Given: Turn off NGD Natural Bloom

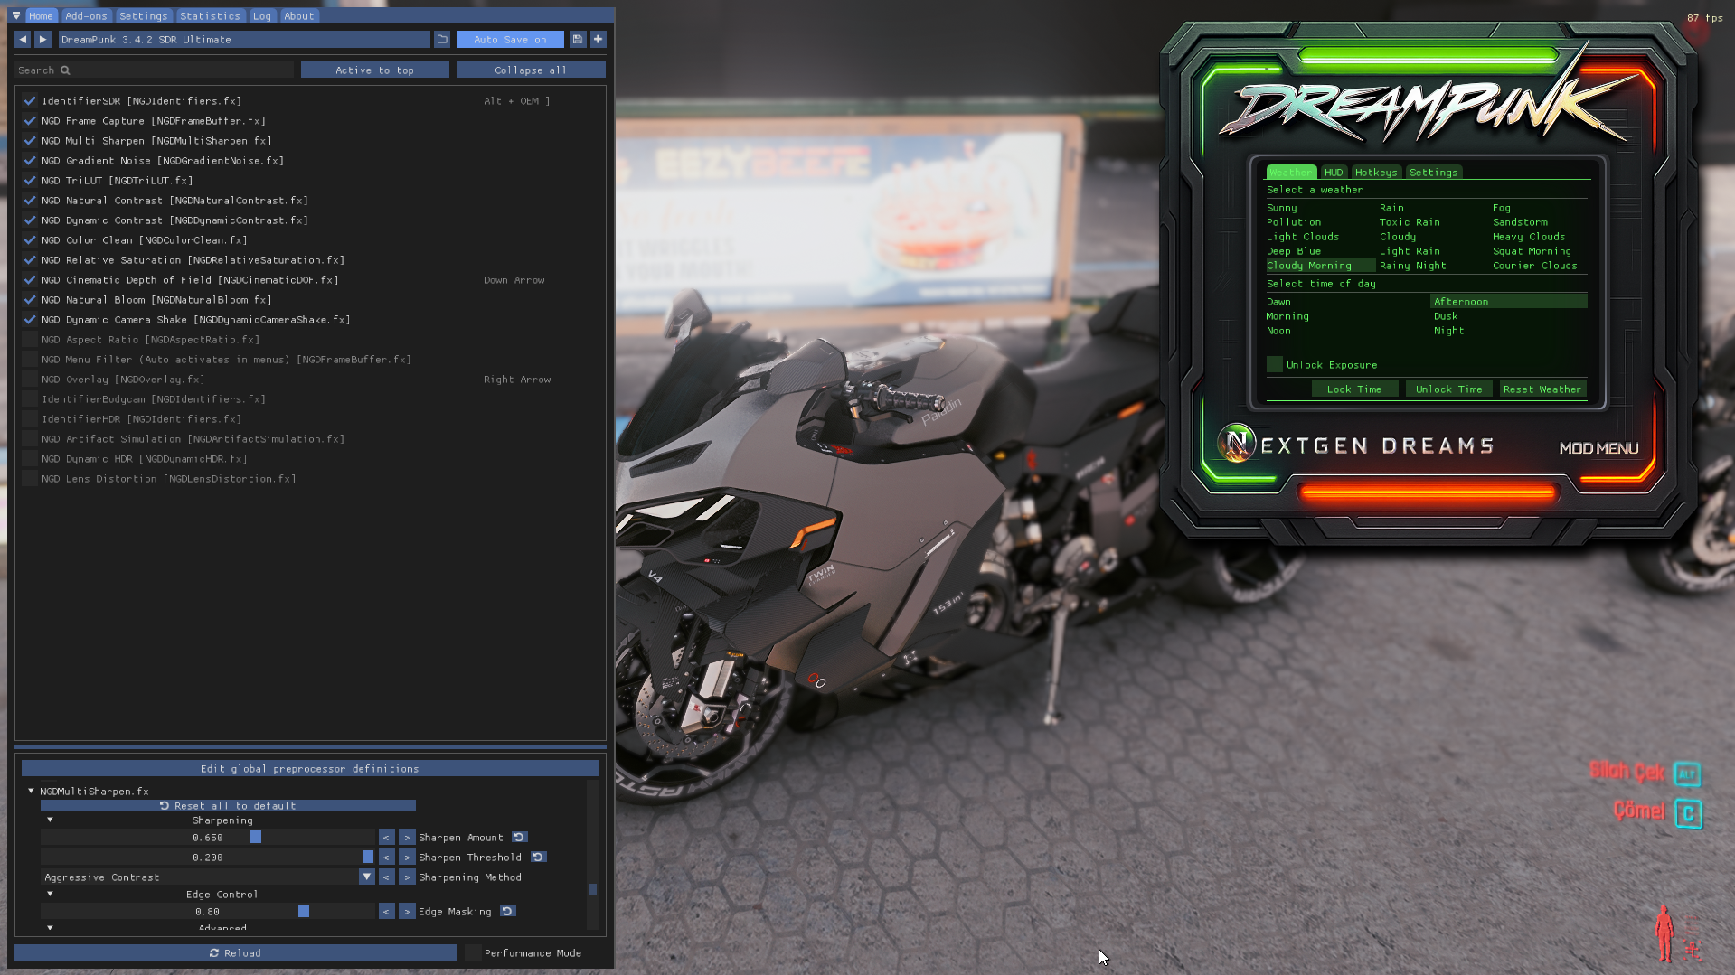Looking at the screenshot, I should coord(30,300).
